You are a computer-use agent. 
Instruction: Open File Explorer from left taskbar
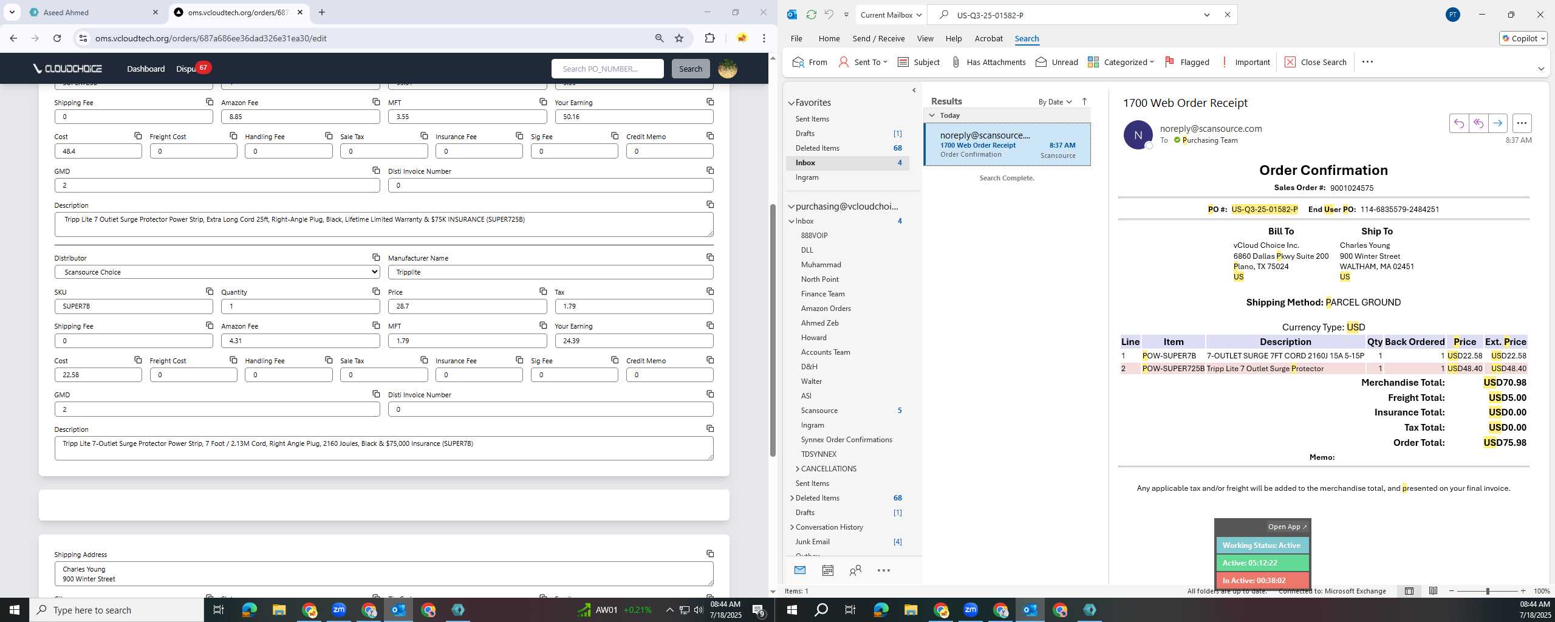[x=279, y=610]
